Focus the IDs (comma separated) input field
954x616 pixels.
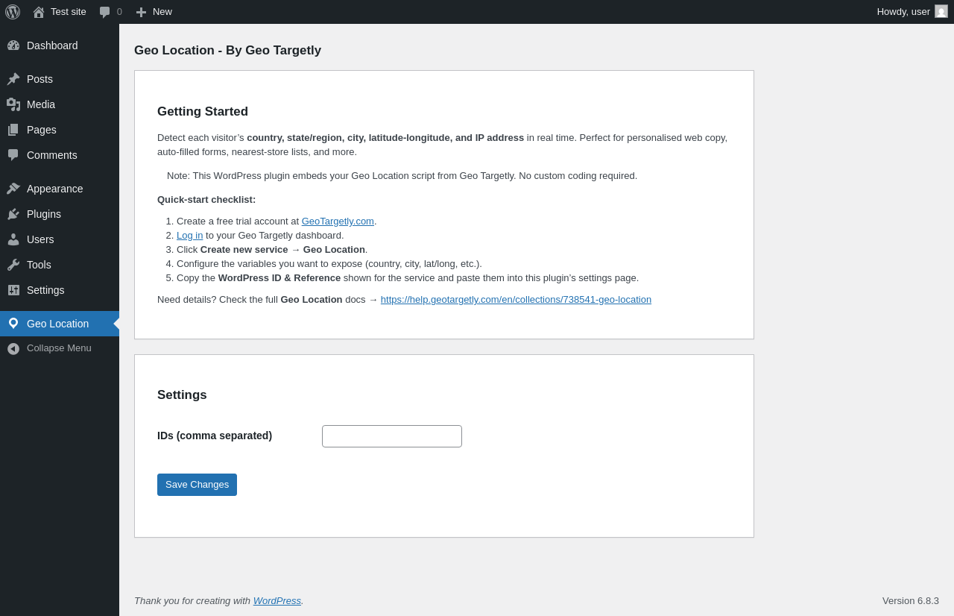click(x=392, y=436)
